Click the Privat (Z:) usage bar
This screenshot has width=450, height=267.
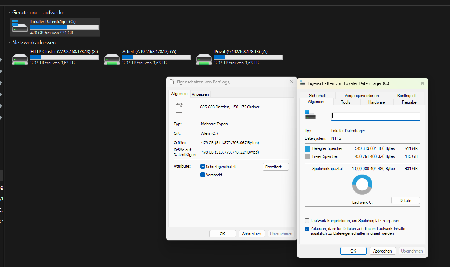(249, 57)
